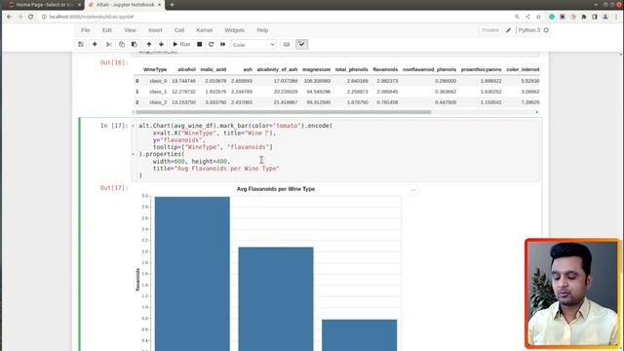
Task: Open the browser extensions puzzle icon
Action: click(x=584, y=17)
